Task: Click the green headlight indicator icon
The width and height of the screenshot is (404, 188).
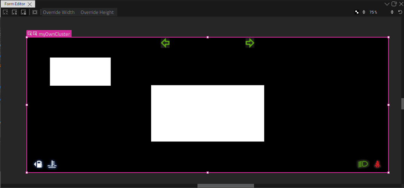Action: [363, 164]
